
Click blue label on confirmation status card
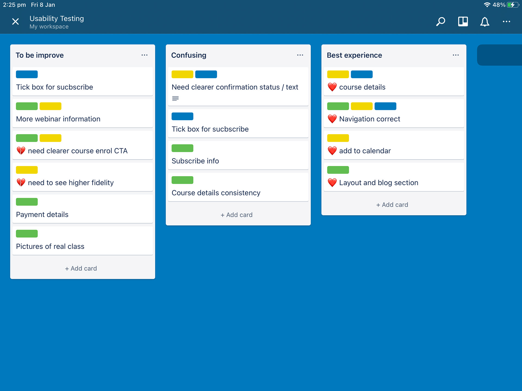pos(206,74)
